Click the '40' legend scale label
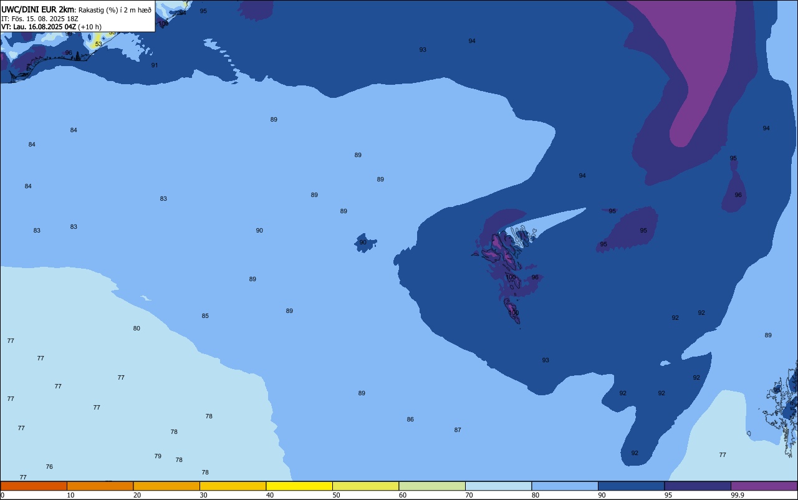Viewport: 798px width, 500px height. coord(270,495)
